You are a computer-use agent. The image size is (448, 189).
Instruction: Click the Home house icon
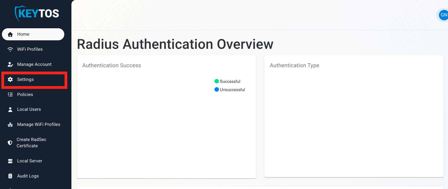click(10, 34)
